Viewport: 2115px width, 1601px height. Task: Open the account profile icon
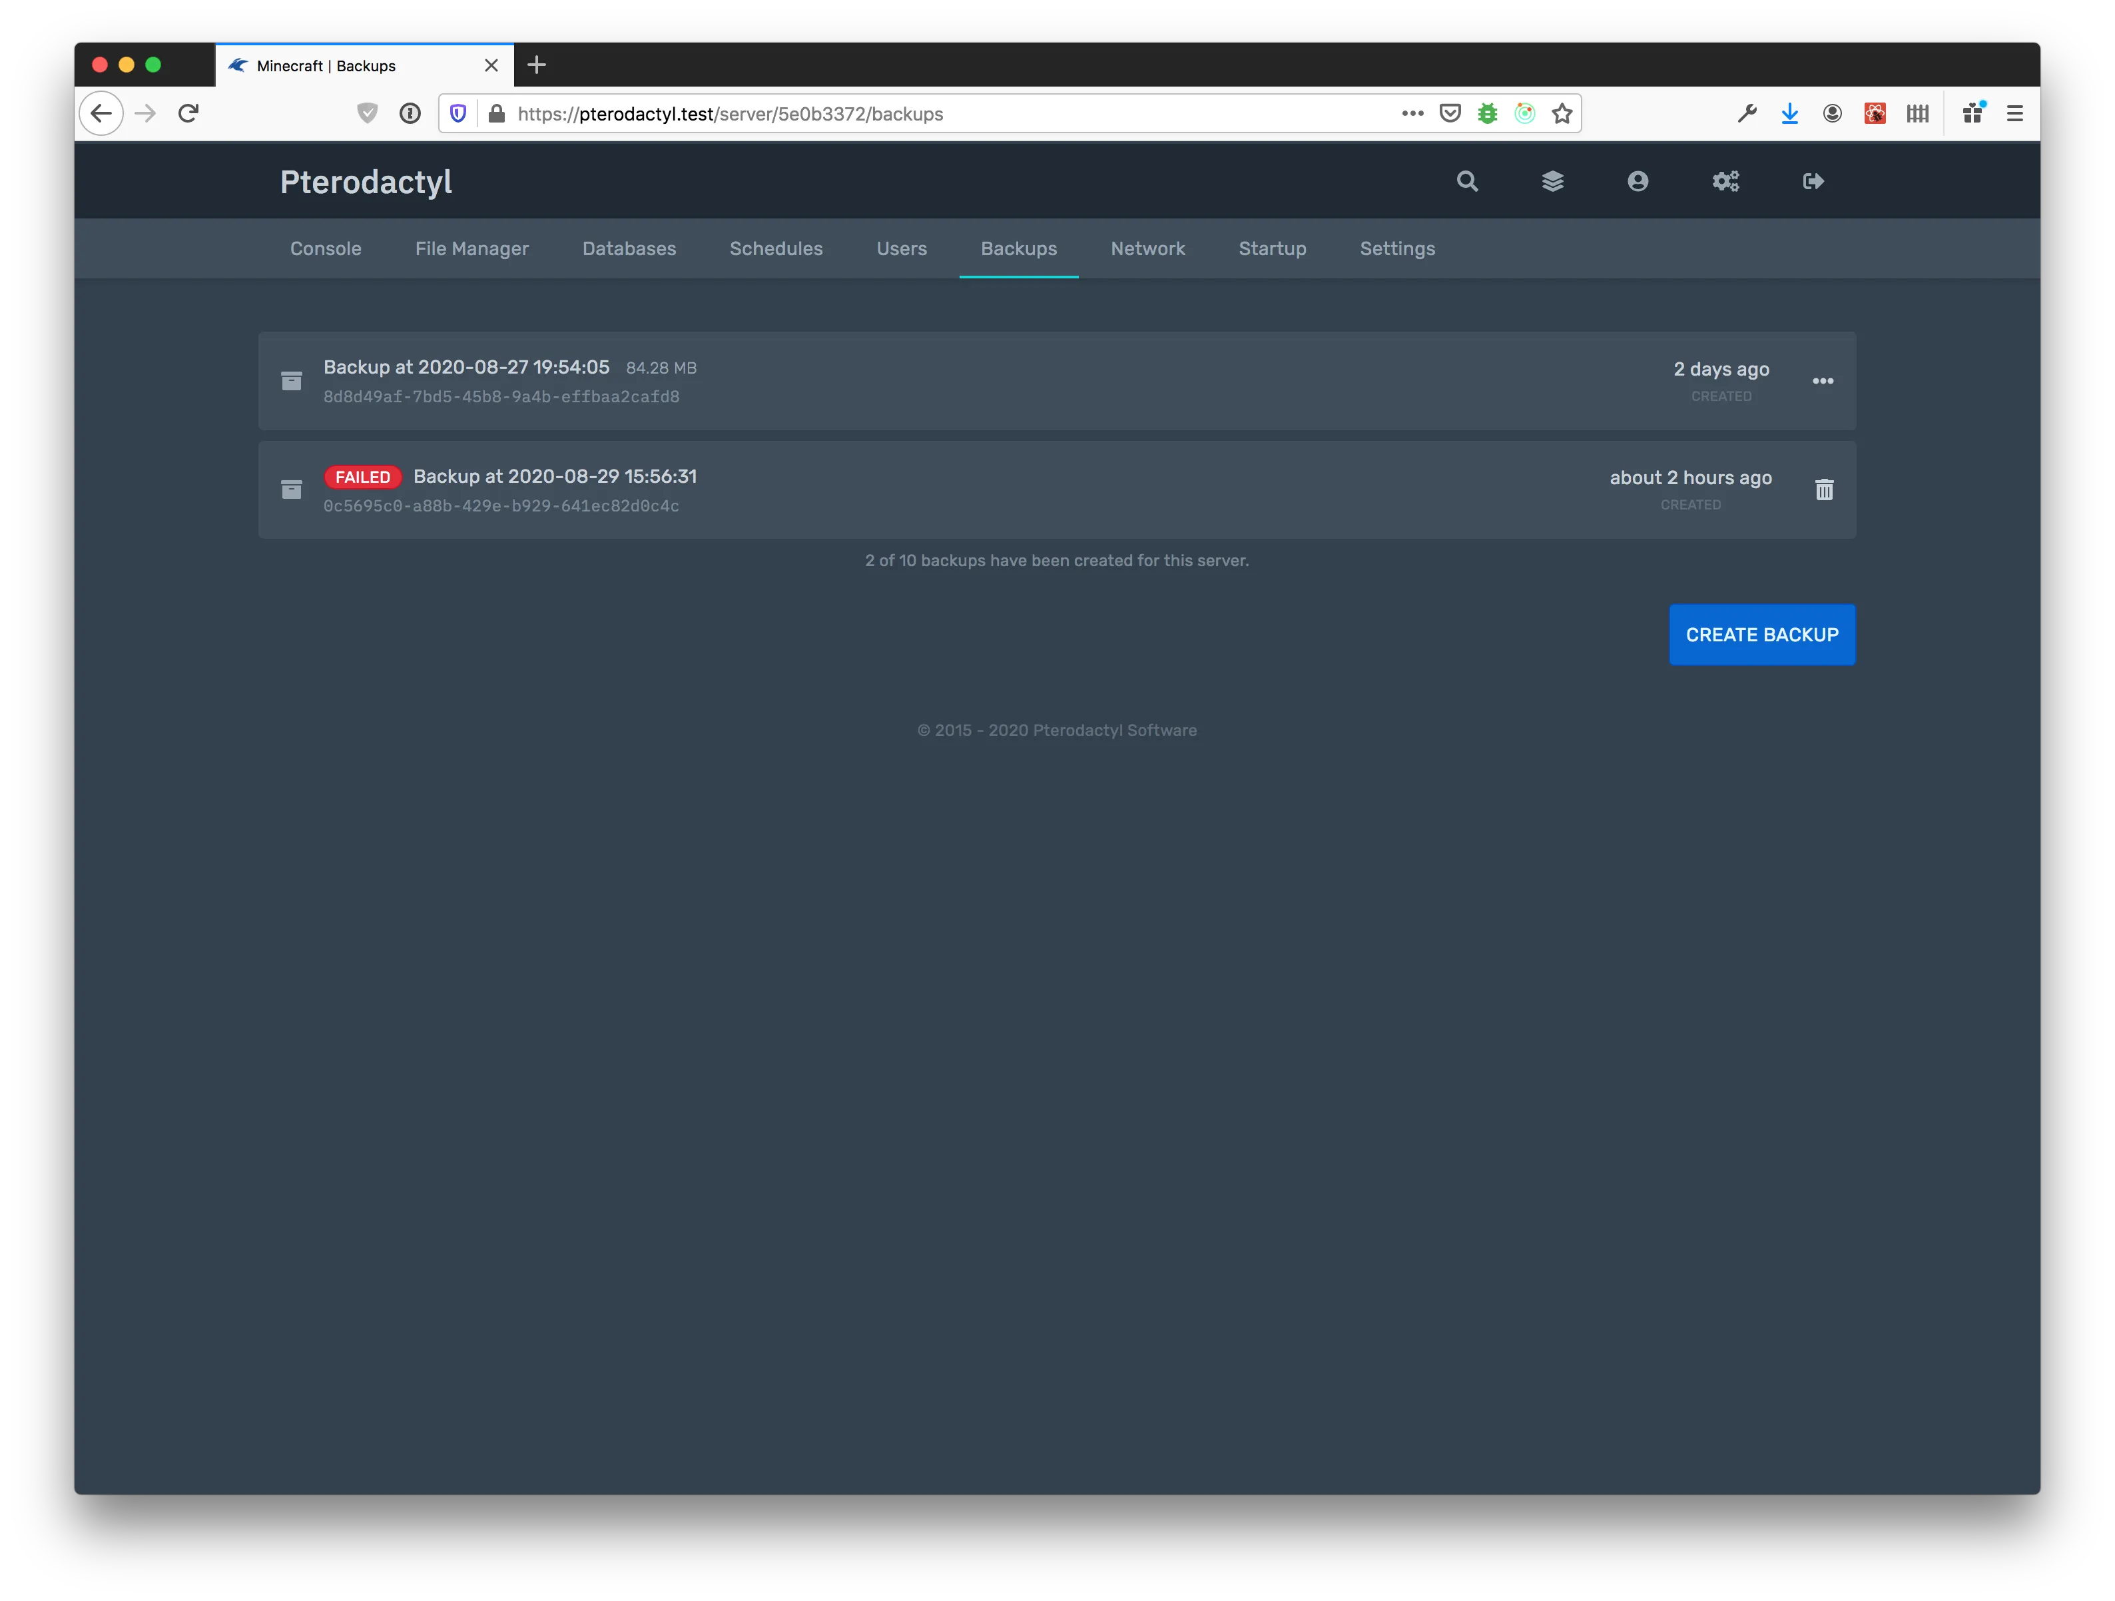[x=1637, y=180]
